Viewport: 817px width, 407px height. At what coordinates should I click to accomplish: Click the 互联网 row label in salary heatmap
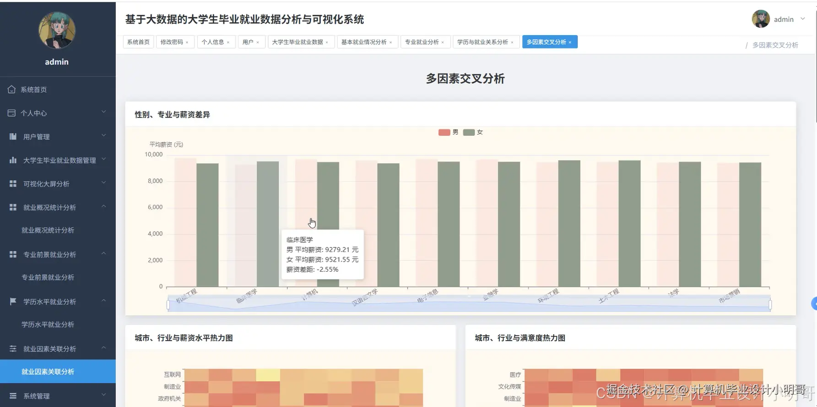point(172,375)
